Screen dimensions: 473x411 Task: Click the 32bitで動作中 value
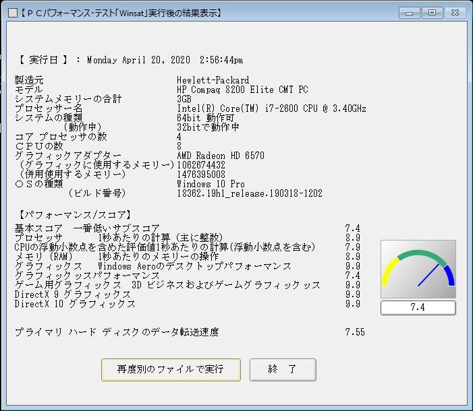208,127
